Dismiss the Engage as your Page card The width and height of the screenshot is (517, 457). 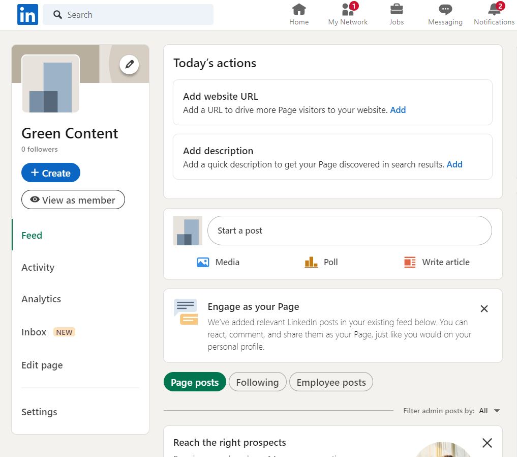(x=484, y=309)
